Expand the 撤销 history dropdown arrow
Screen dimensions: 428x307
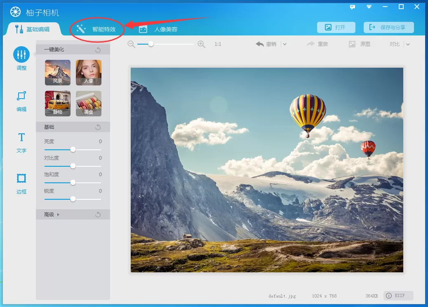(x=285, y=44)
